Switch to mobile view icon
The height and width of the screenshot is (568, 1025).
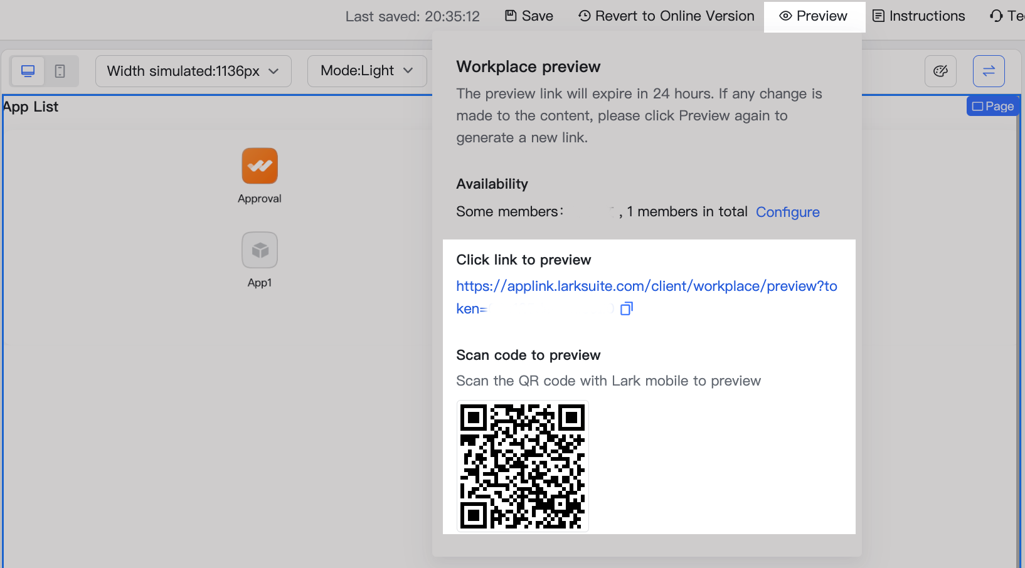coord(60,71)
